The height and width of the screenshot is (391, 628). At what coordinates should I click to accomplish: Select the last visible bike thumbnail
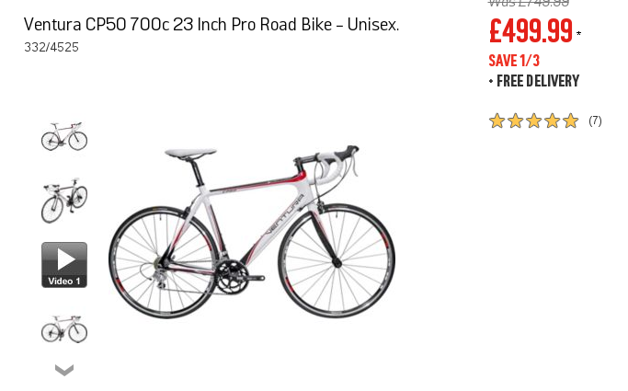click(x=64, y=328)
